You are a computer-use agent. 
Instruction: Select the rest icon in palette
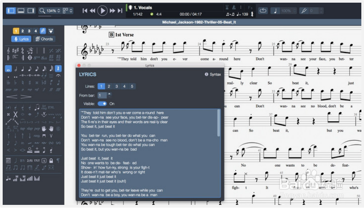[58, 69]
